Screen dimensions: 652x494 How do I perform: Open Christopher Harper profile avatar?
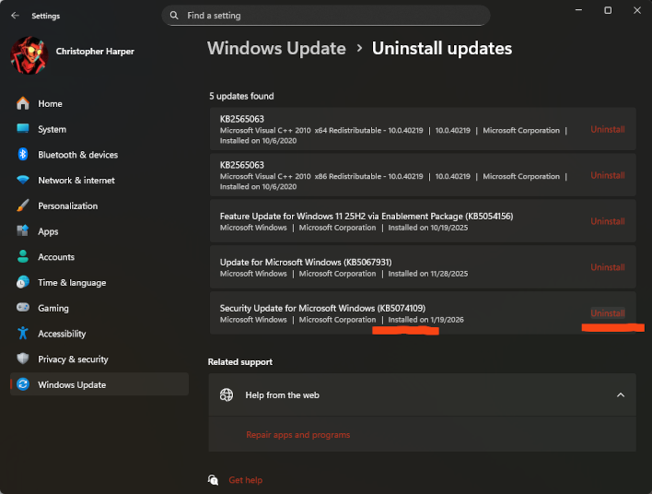pyautogui.click(x=29, y=55)
